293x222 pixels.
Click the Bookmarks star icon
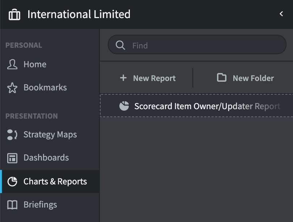(12, 88)
